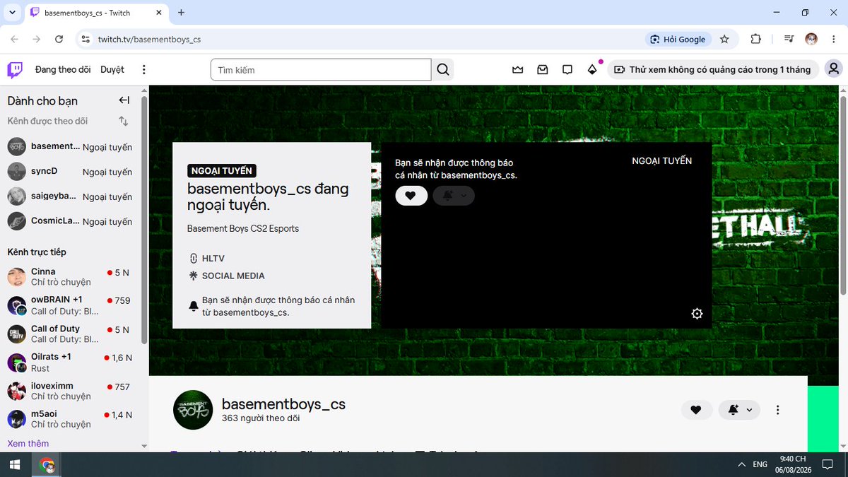Open the whispers chat bubble icon
Viewport: 848px width, 477px height.
coord(567,69)
